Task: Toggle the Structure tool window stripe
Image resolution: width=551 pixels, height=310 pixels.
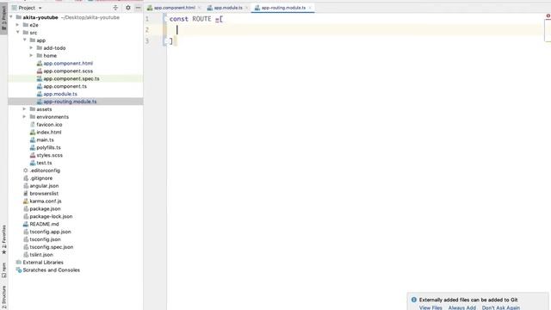Action: [x=3, y=297]
